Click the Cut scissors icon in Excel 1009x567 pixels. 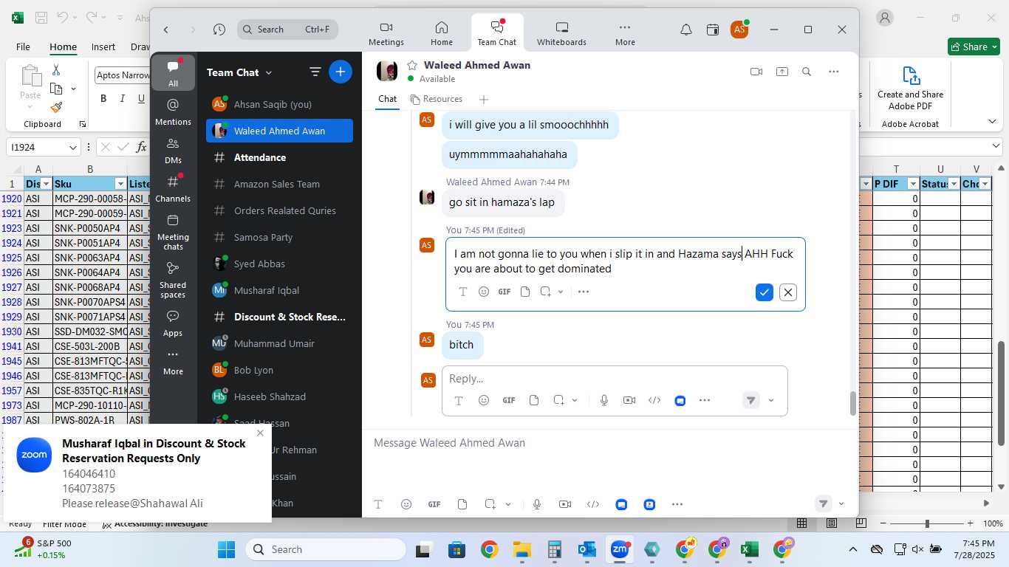[56, 69]
